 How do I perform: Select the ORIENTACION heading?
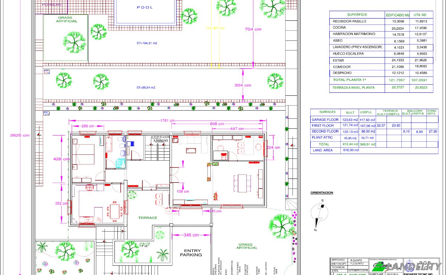coord(322,193)
